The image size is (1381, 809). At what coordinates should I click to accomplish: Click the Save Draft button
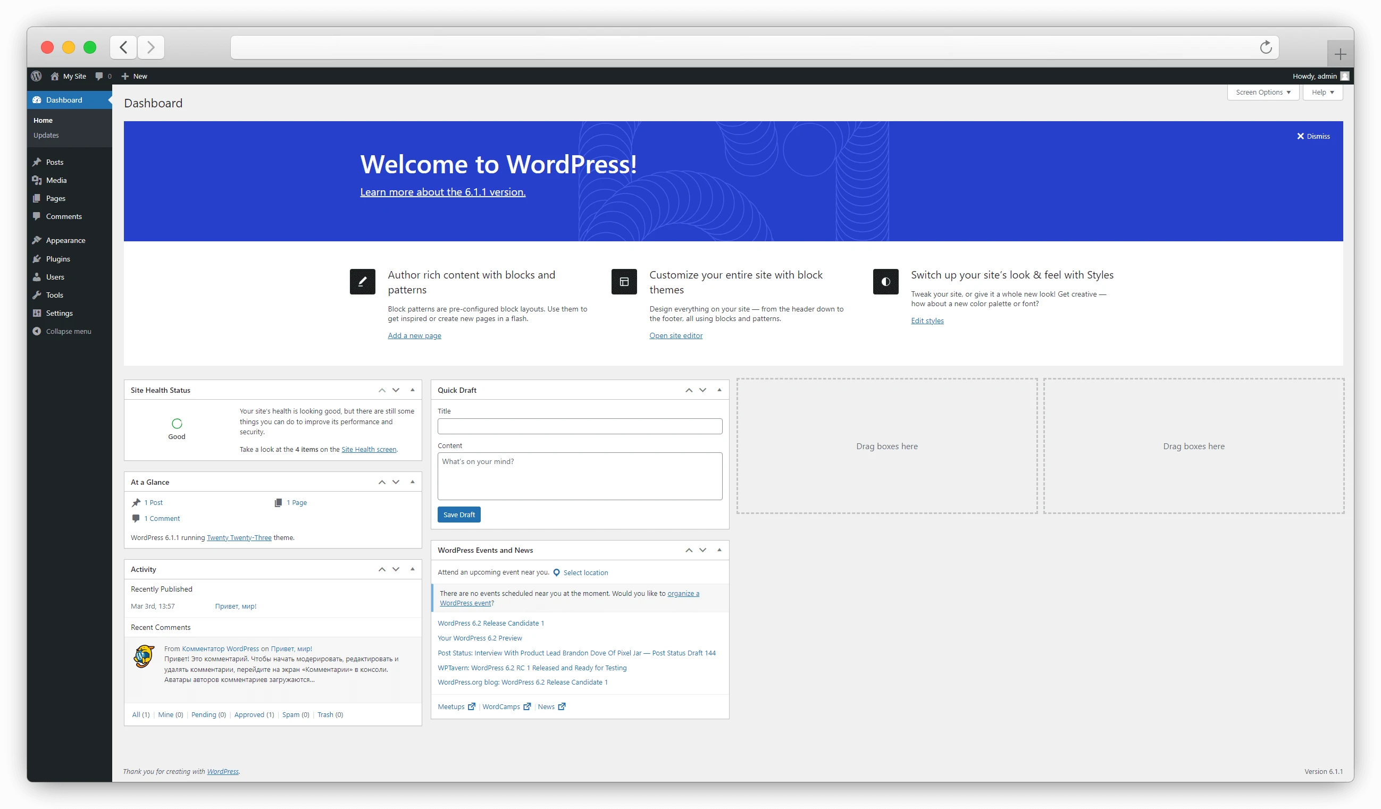459,515
